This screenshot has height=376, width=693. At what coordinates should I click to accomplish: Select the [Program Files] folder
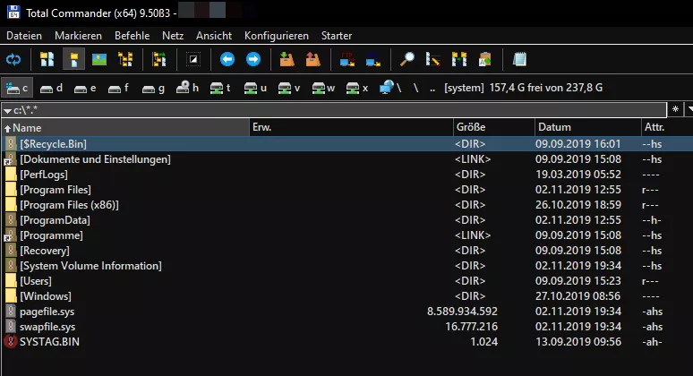pos(347,190)
